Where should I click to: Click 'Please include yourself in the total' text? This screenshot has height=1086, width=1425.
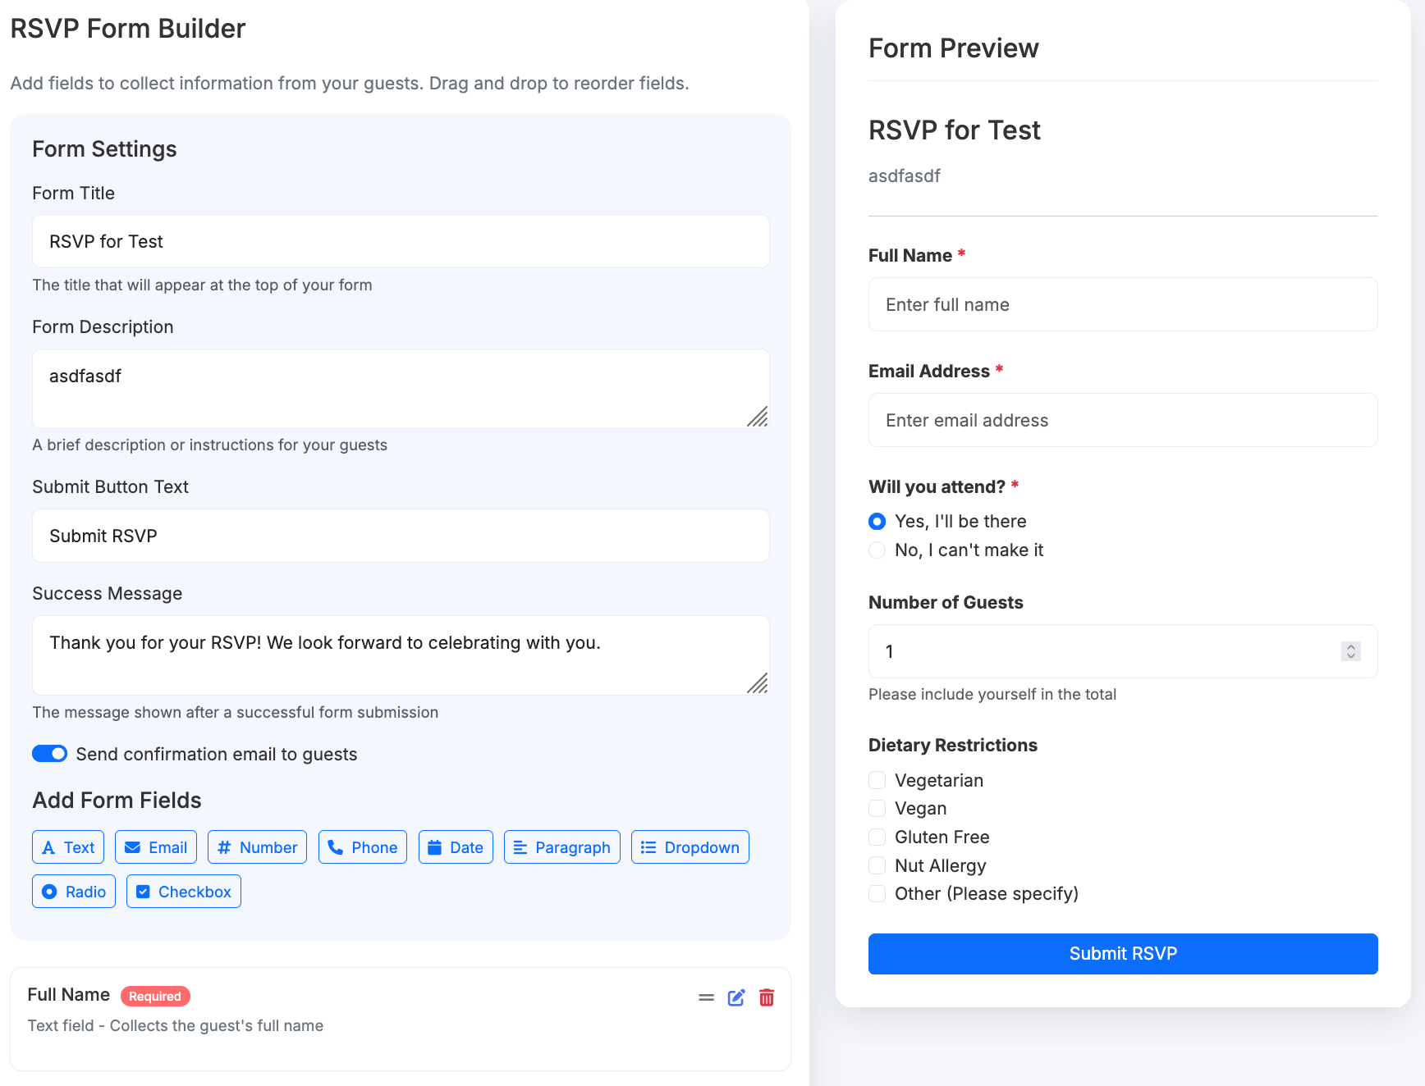992,694
